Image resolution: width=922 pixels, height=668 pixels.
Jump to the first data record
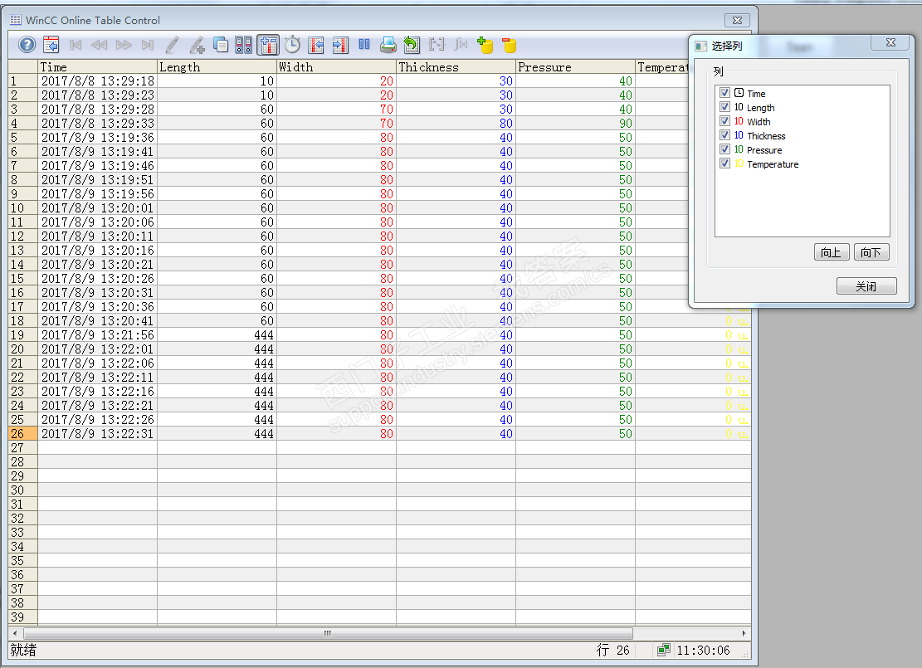[76, 45]
